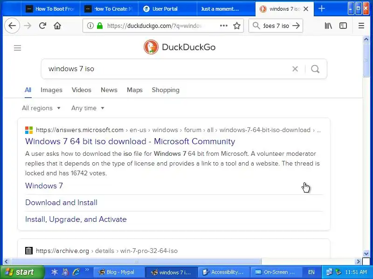Click the archive.org favicon icon
Screen dimensions: 373x279
tap(29, 251)
